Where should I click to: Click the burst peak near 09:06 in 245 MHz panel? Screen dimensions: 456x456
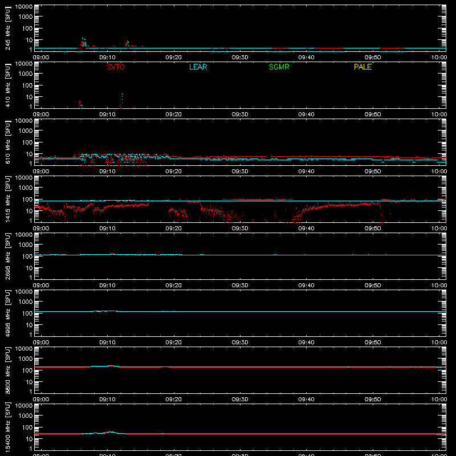[x=83, y=42]
